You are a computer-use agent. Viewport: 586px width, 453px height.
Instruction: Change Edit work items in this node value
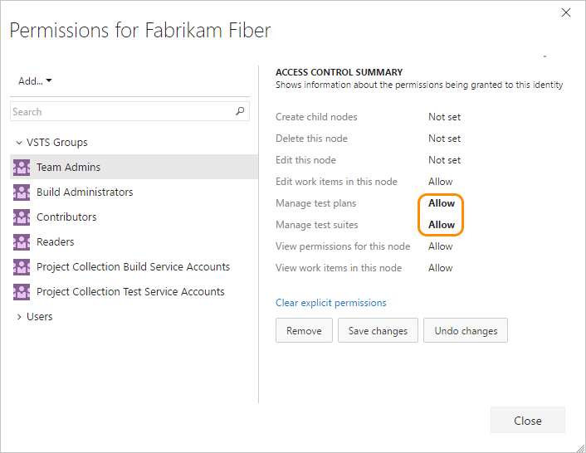(x=440, y=182)
